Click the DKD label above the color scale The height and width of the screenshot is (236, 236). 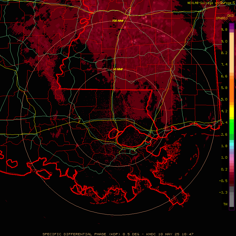(x=230, y=16)
